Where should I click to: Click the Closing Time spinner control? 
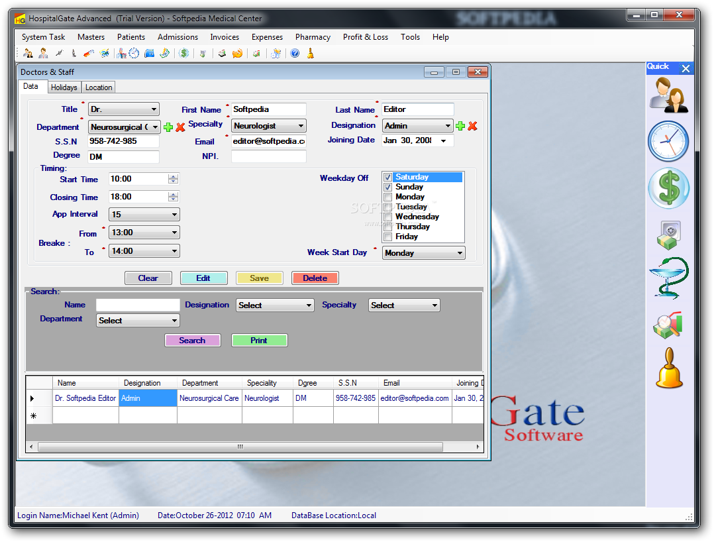(x=173, y=197)
